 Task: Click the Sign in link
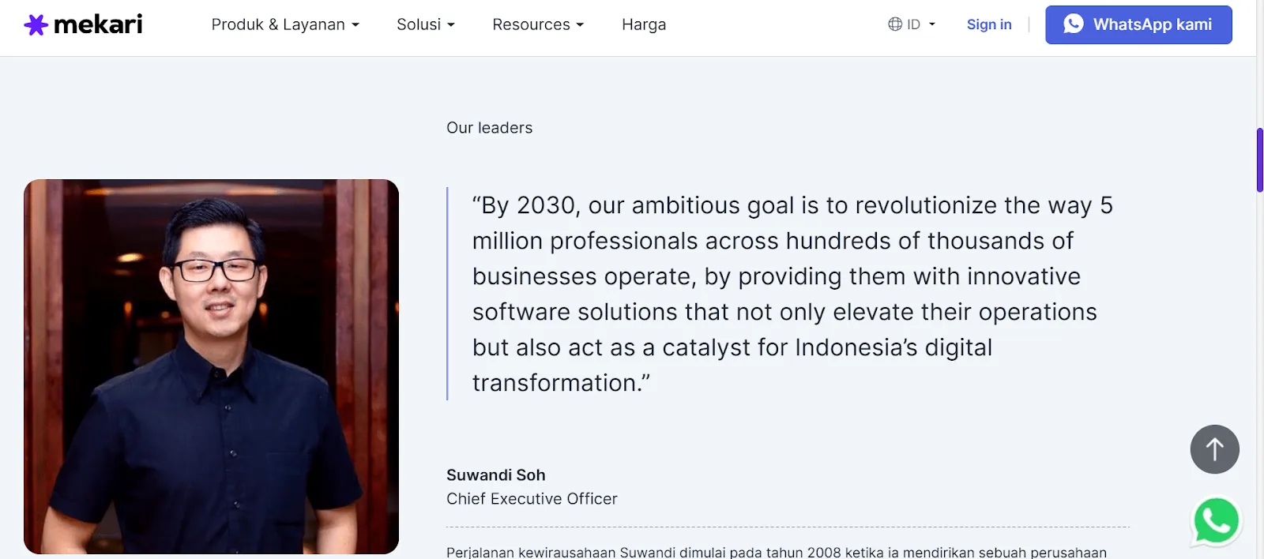[989, 24]
